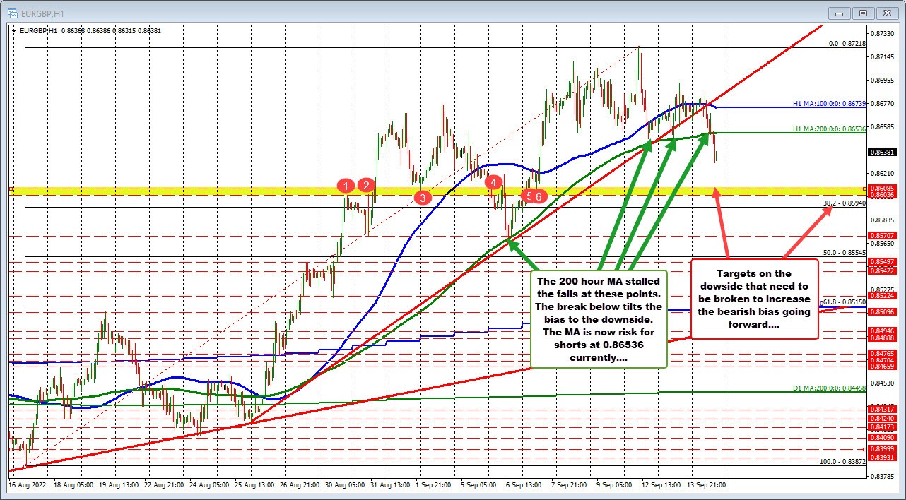The image size is (906, 500).
Task: Click the 26 Aug 21:00 time axis label
Action: pos(298,486)
